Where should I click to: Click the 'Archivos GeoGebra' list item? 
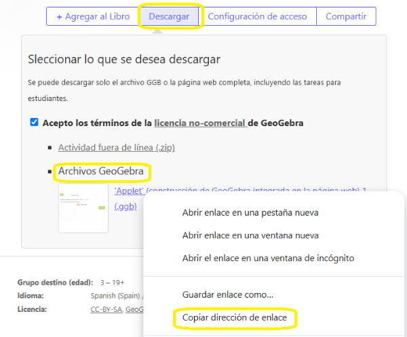point(101,172)
